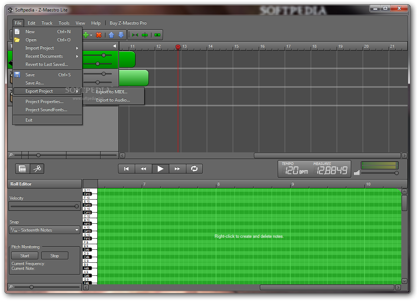Click the track area zoom magnifier icon
This screenshot has width=418, height=301.
pyautogui.click(x=11, y=155)
